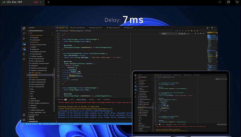This screenshot has width=241, height=137.
Task: Open the Accounts icon in activity bar
Action: pyautogui.click(x=24, y=115)
